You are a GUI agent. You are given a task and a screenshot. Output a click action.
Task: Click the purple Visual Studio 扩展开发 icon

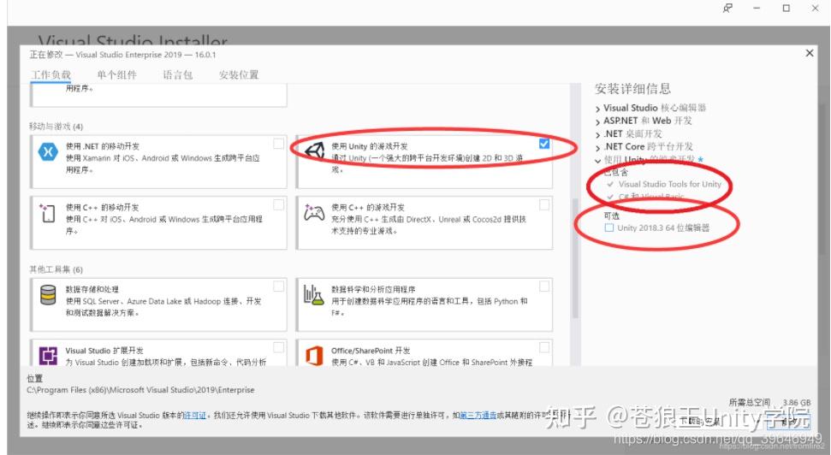click(48, 356)
